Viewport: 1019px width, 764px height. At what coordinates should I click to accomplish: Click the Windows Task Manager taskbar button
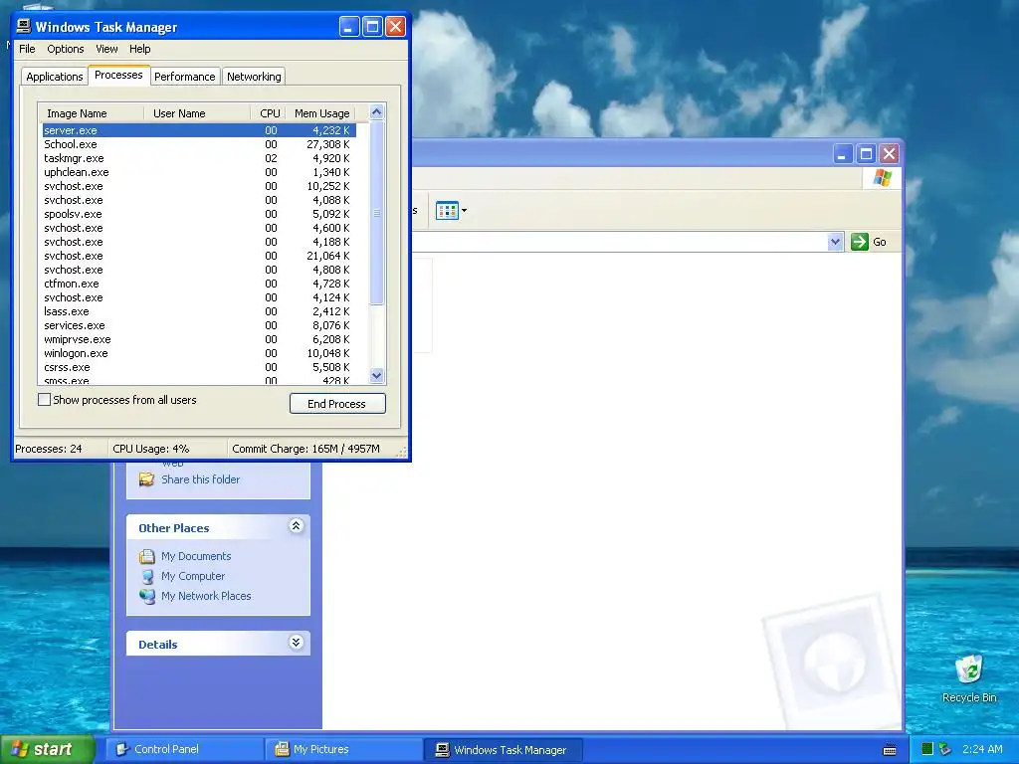click(503, 750)
